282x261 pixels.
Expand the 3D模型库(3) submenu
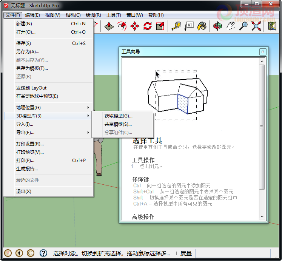pos(48,116)
